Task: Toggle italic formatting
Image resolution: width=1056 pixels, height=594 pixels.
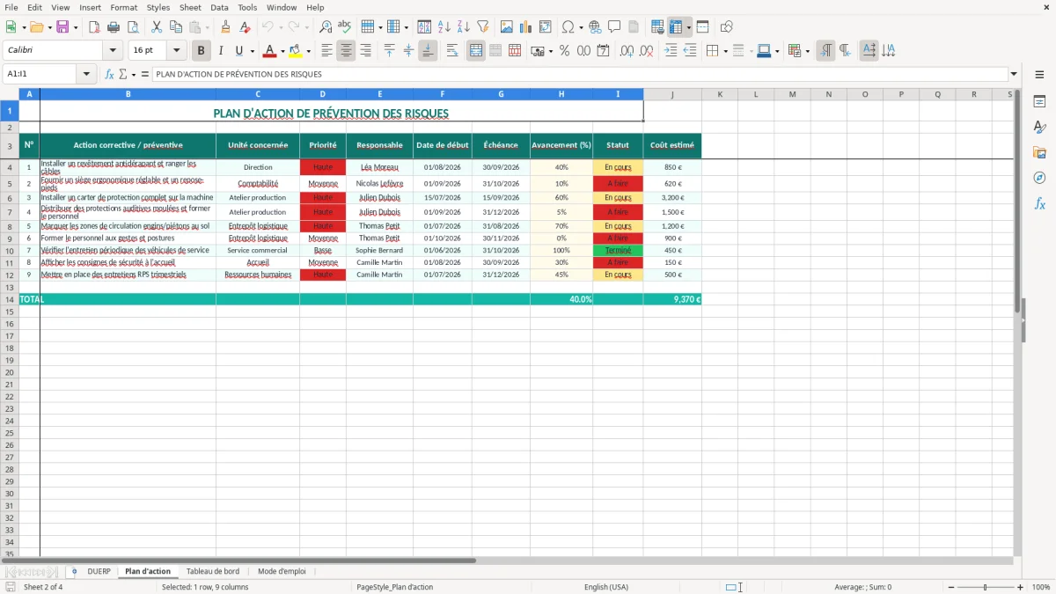Action: click(221, 51)
